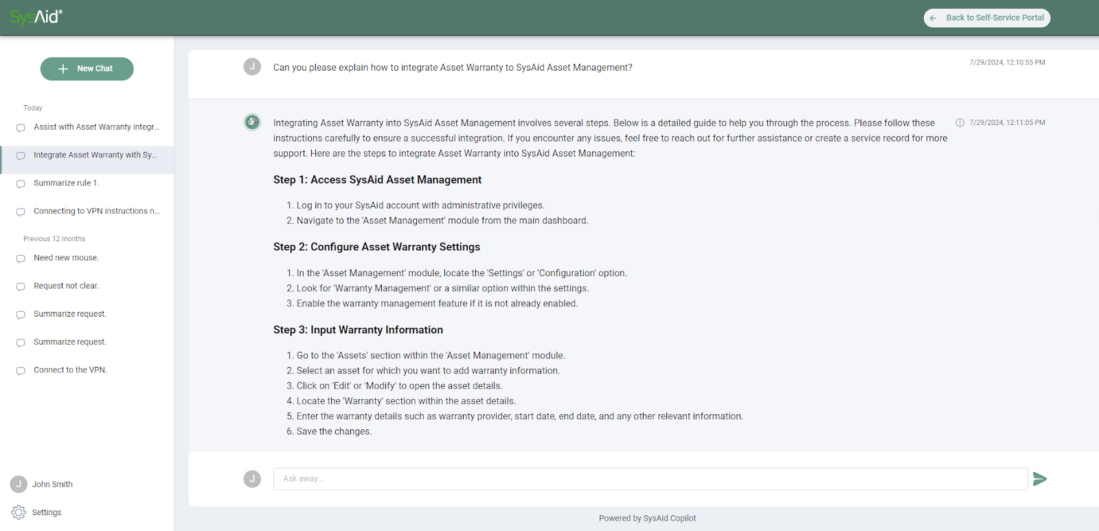
Task: Click chat bubble icon beside 'Connect to the VPN.'
Action: (x=21, y=371)
